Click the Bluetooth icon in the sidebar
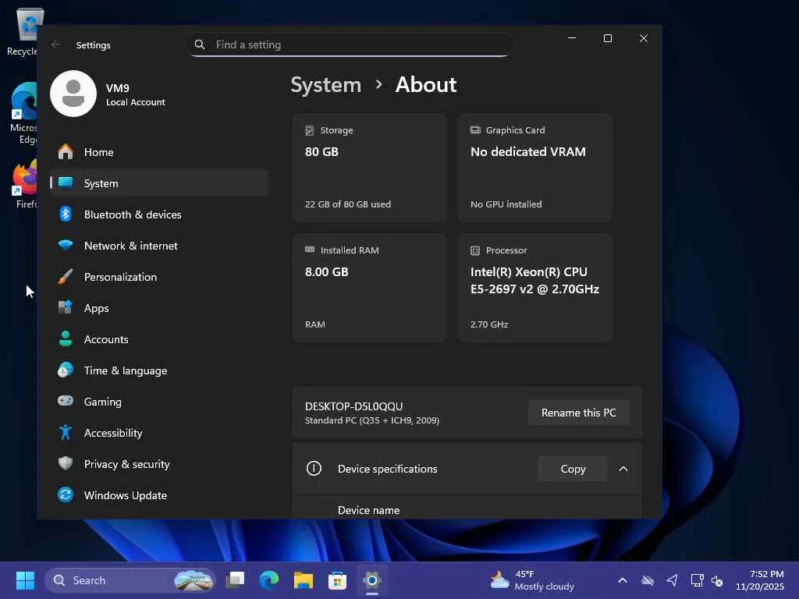 tap(66, 214)
